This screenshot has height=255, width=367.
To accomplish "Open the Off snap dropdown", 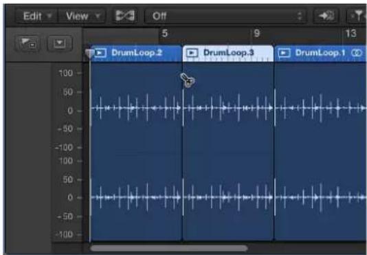I will click(225, 16).
